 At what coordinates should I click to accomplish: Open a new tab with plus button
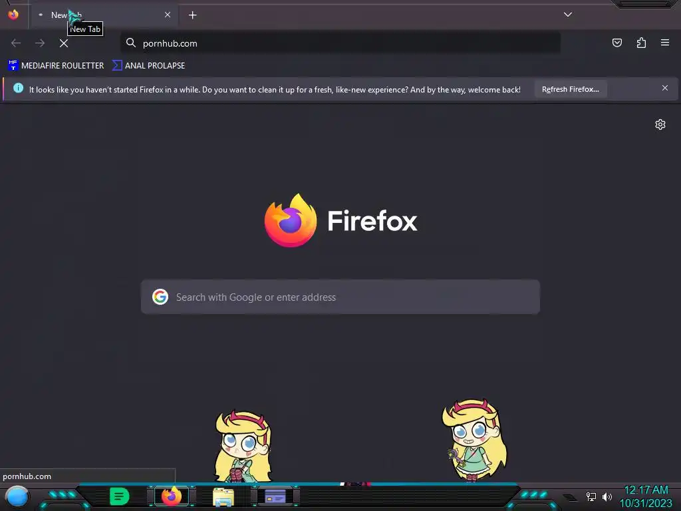tap(192, 15)
